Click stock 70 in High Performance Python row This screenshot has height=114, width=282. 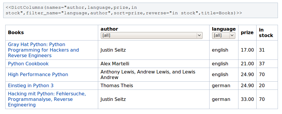pyautogui.click(x=262, y=75)
